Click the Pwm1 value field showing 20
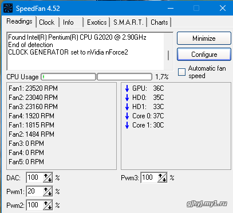This screenshot has height=213, width=233. pos(35,191)
